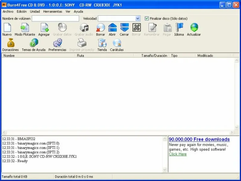The width and height of the screenshot is (241, 181).
Task: Focus the Nombre de volúmen input field
Action: point(55,18)
